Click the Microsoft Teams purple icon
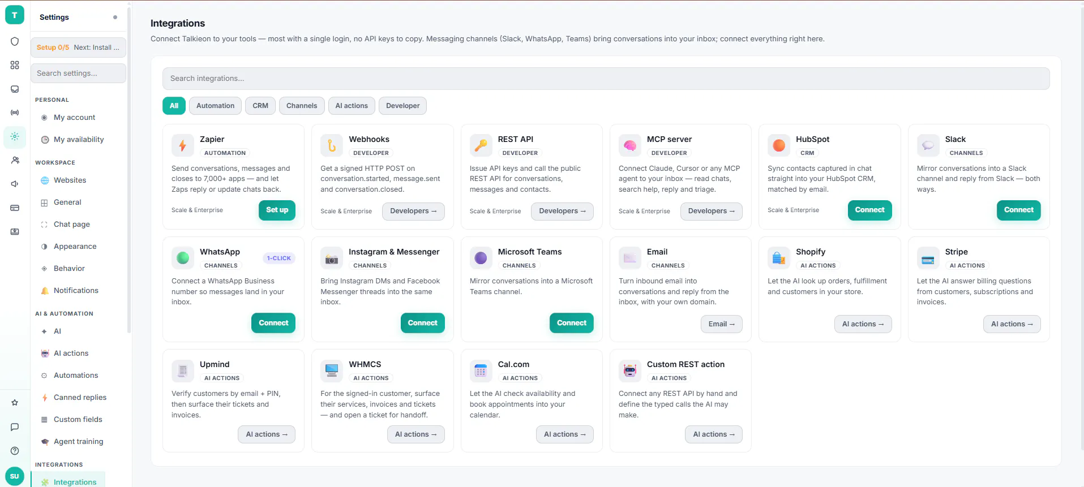 (x=481, y=258)
